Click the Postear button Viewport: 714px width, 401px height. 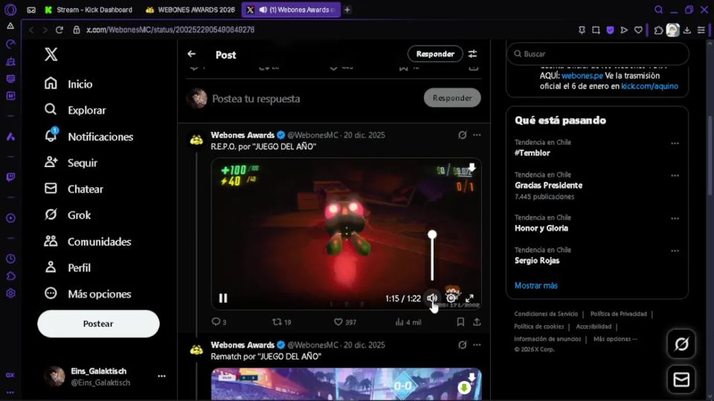click(98, 324)
